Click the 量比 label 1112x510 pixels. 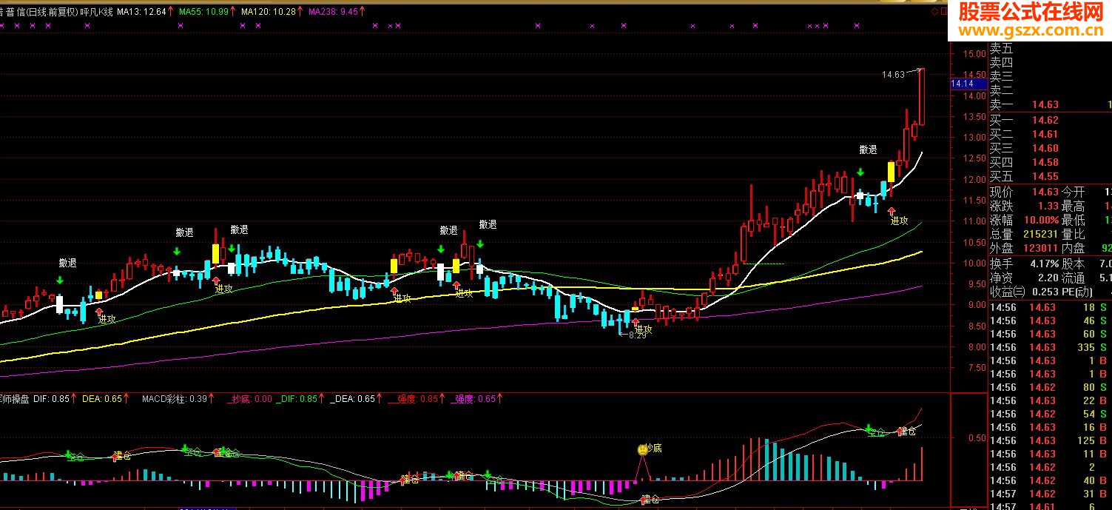point(1074,235)
